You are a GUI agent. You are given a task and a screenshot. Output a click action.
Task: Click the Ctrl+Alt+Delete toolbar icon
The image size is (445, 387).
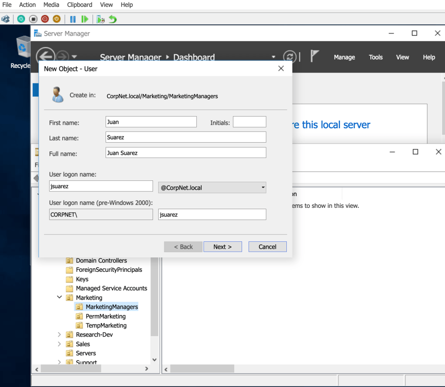coord(6,19)
